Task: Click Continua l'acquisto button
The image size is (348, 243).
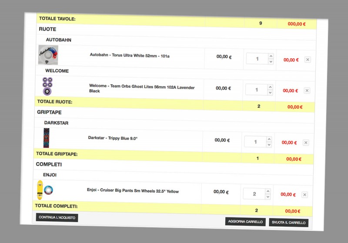Action: [x=57, y=217]
